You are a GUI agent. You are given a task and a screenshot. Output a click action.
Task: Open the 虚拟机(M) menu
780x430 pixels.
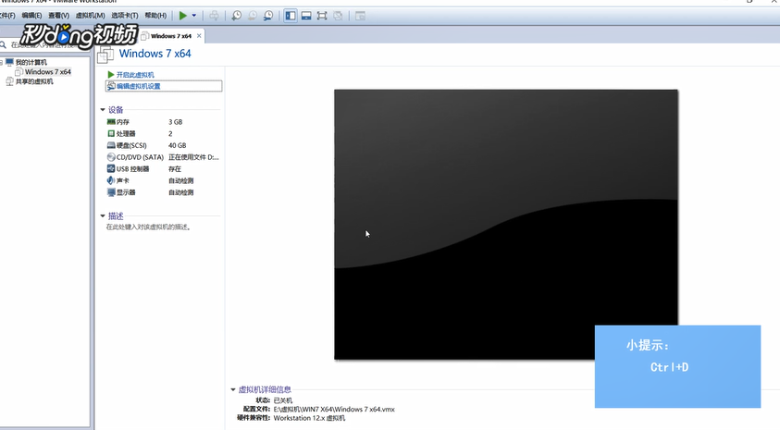coord(90,16)
